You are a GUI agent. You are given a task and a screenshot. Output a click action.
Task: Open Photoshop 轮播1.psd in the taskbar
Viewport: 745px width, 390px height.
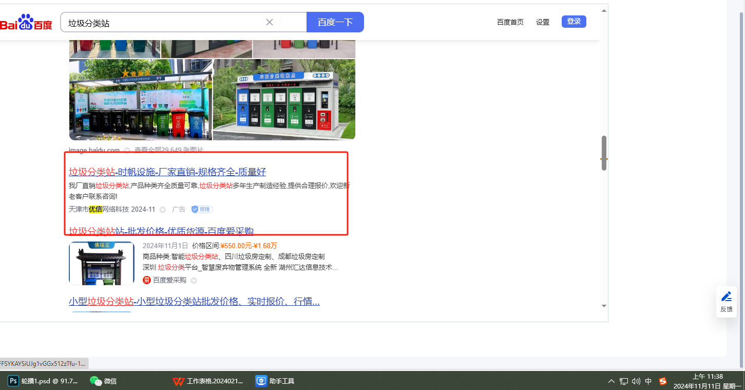[43, 381]
